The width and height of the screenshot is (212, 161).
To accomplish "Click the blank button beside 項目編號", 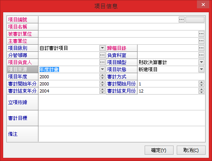I will click(x=195, y=19).
